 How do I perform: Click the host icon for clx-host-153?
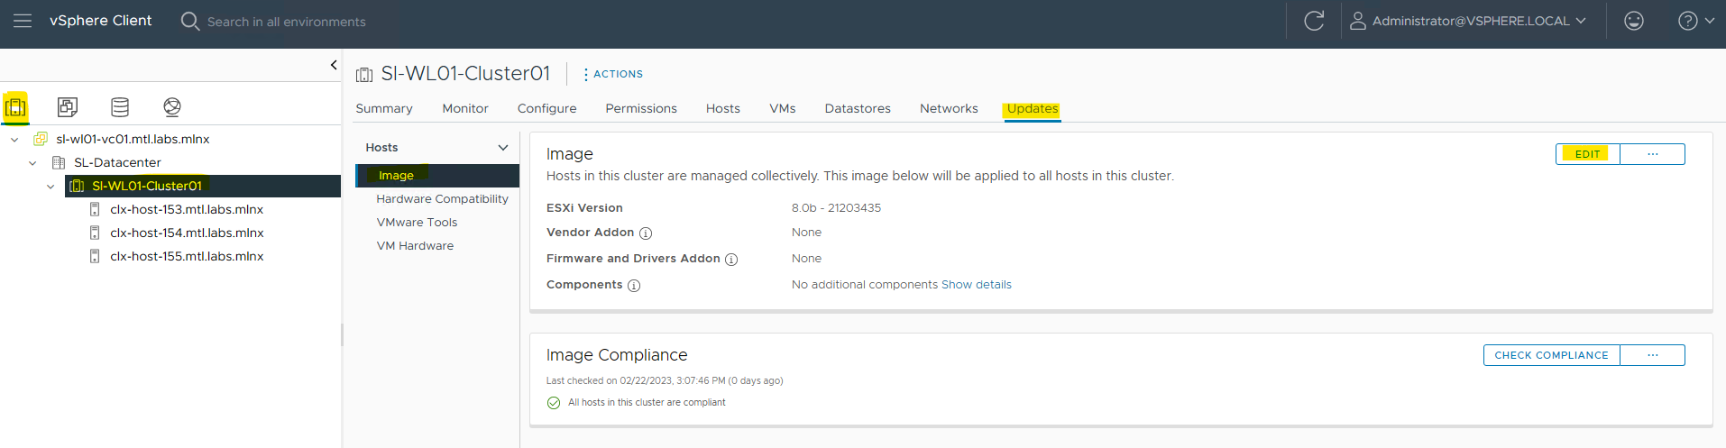pos(95,209)
